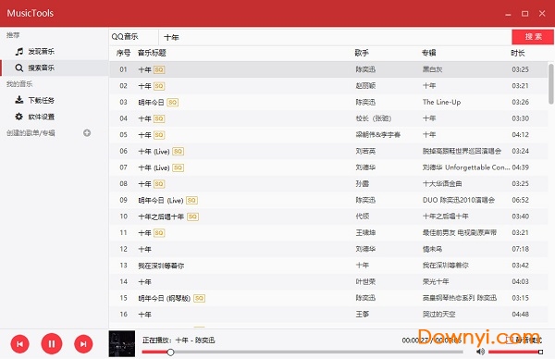
Task: Pause the current playback
Action: [52, 343]
